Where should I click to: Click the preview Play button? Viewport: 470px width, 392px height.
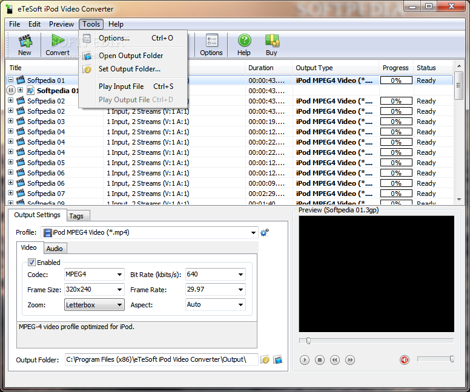[x=305, y=360]
